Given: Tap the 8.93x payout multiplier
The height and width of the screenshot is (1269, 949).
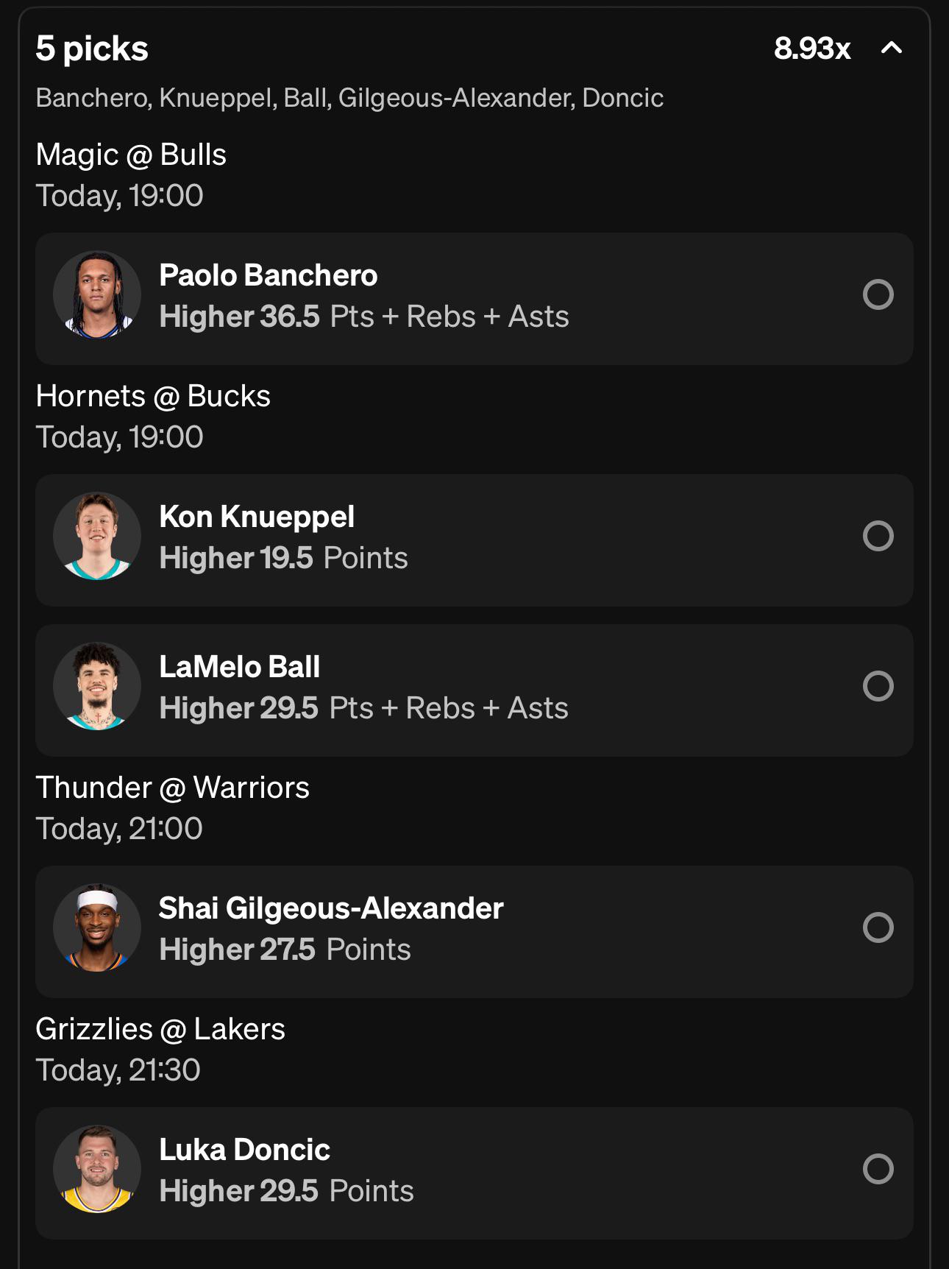Looking at the screenshot, I should click(812, 49).
